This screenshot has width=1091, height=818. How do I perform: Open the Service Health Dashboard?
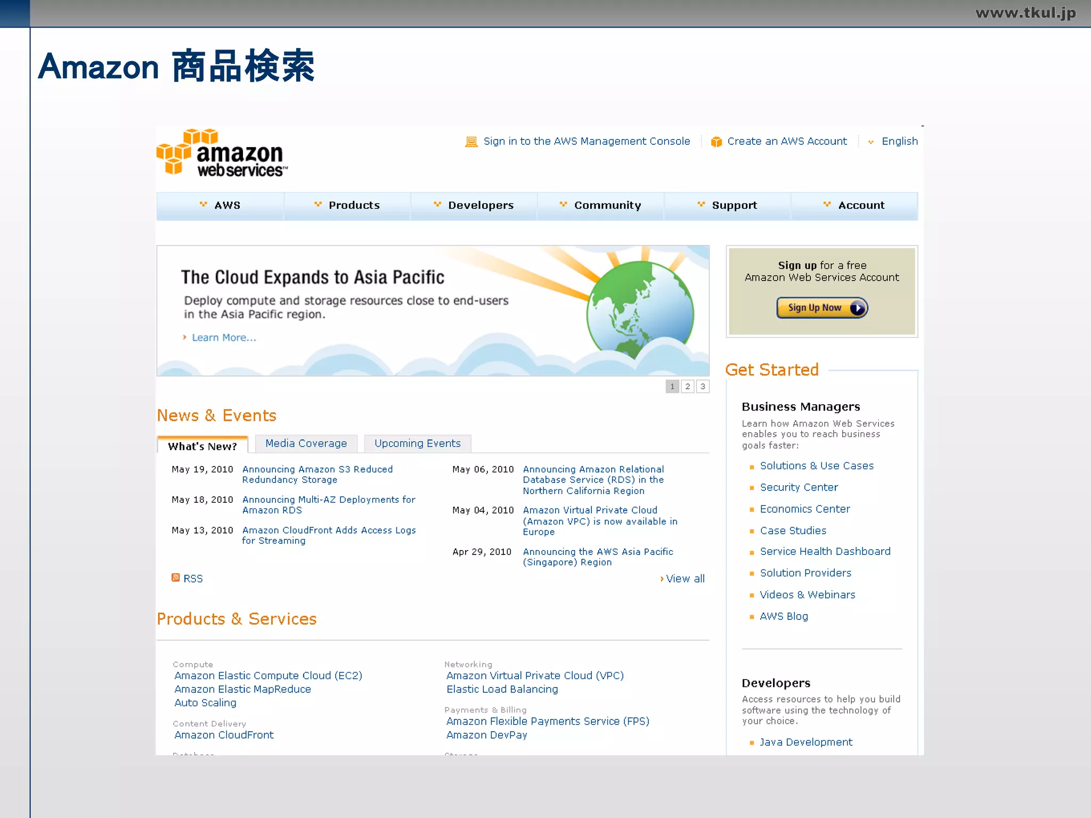[825, 552]
